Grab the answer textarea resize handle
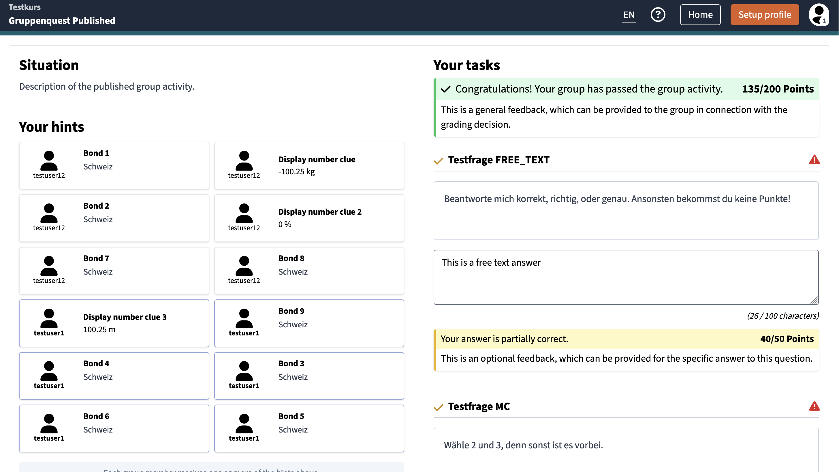 (814, 301)
